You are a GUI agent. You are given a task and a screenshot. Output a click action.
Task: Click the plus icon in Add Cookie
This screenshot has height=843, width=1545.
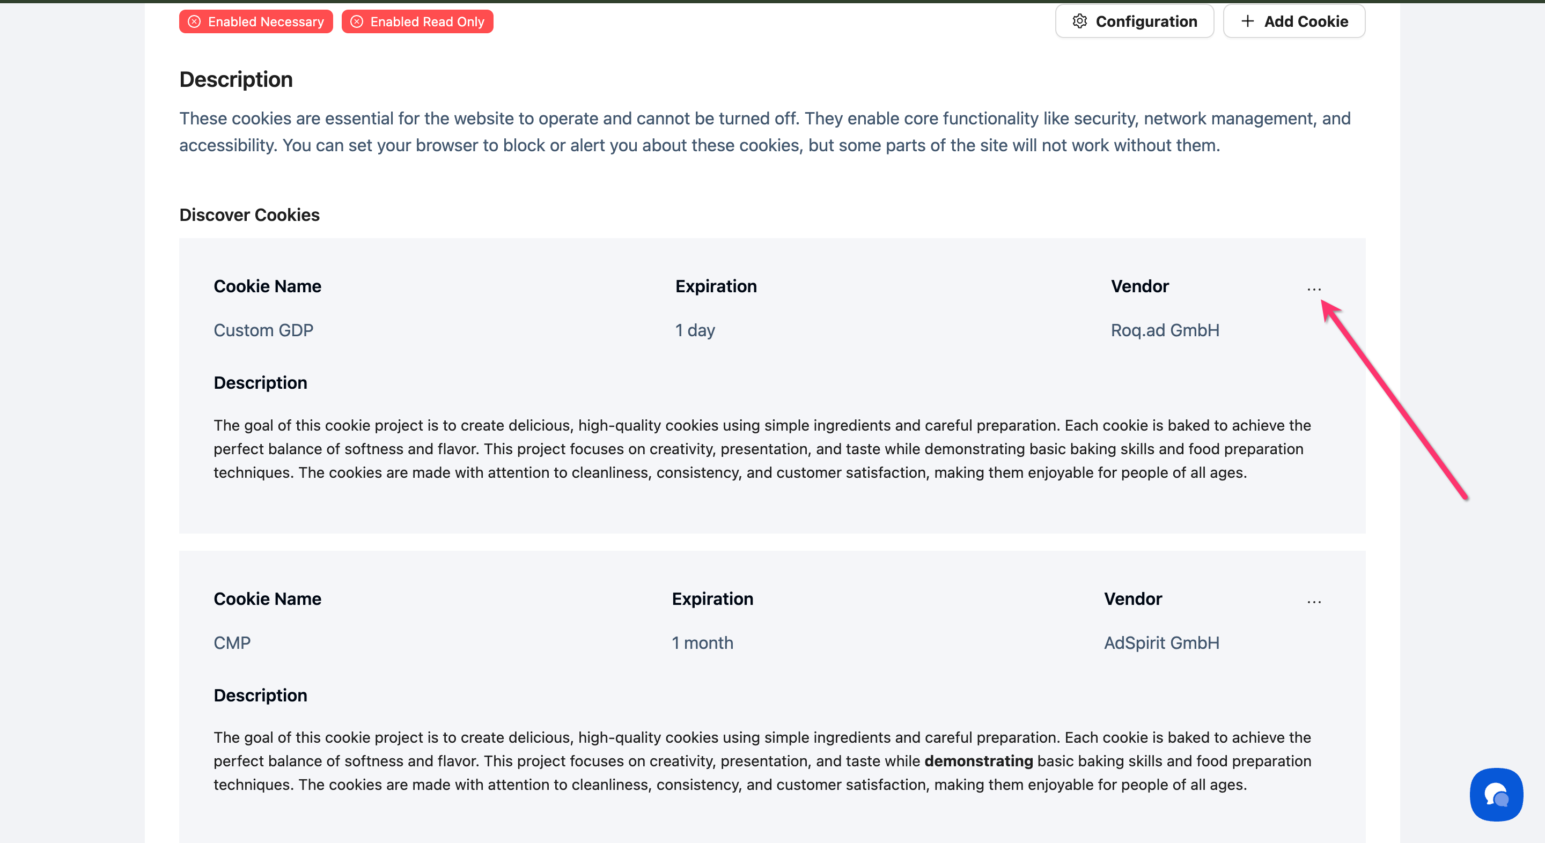1247,21
